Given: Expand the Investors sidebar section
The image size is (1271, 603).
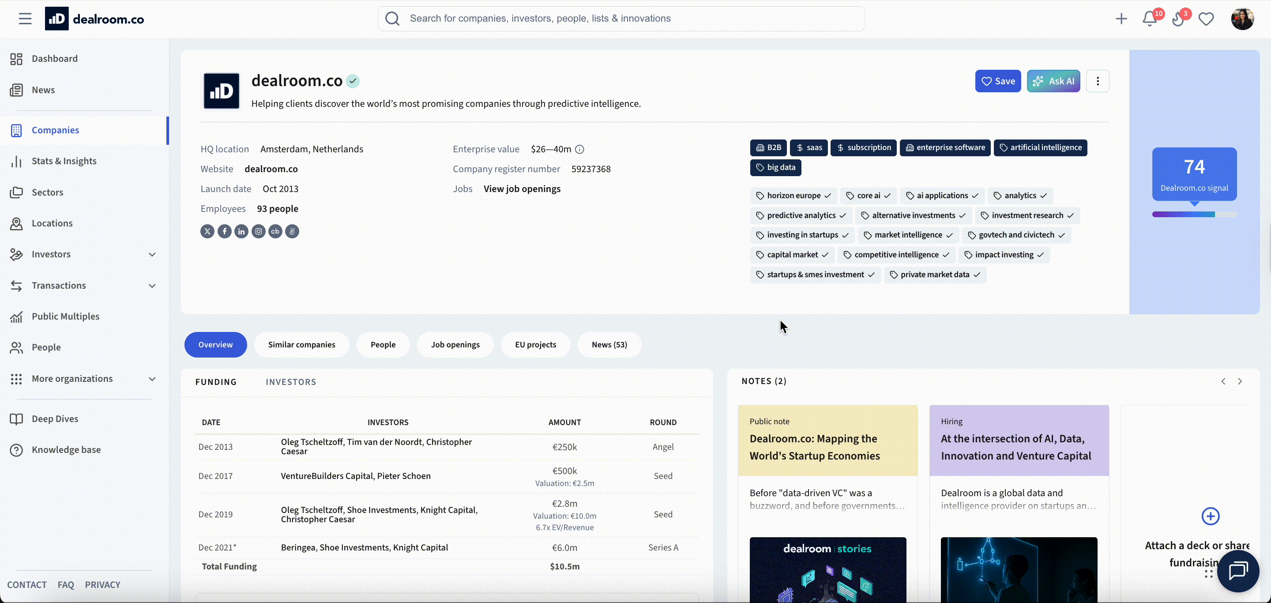Looking at the screenshot, I should [x=152, y=255].
